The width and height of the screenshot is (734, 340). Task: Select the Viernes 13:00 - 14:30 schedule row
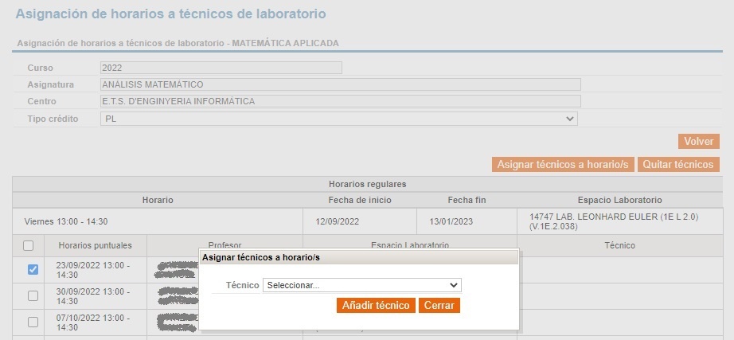368,221
